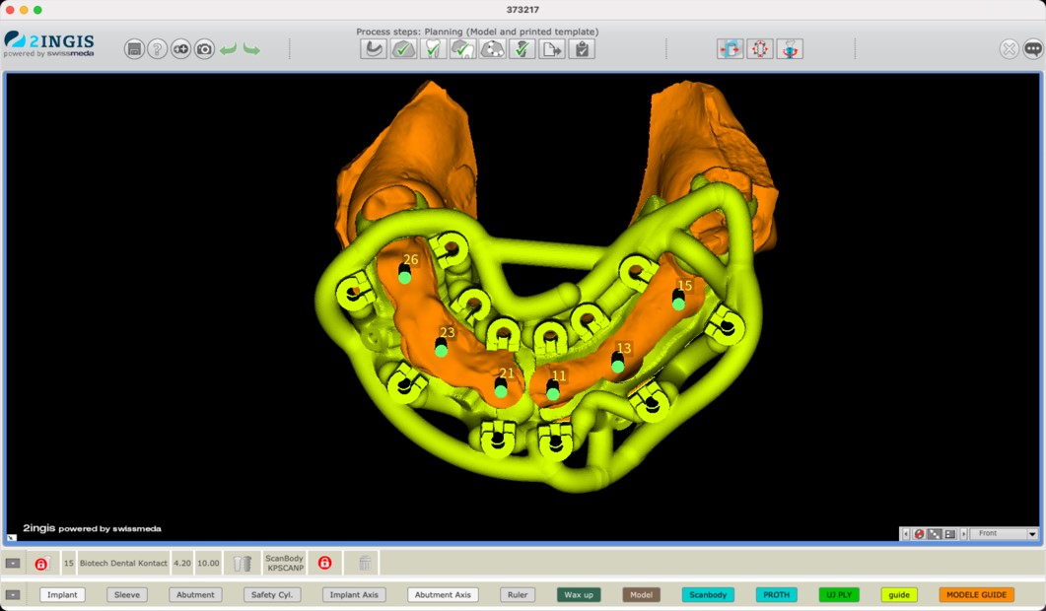Select implant marker 26 in the 3D view
The image size is (1046, 611).
(404, 277)
